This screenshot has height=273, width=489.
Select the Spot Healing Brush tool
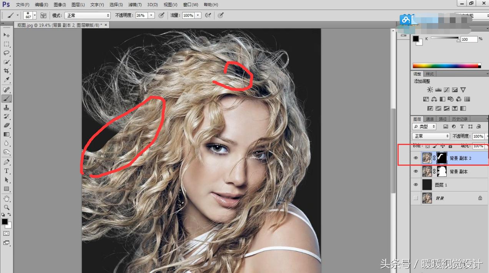(x=7, y=90)
